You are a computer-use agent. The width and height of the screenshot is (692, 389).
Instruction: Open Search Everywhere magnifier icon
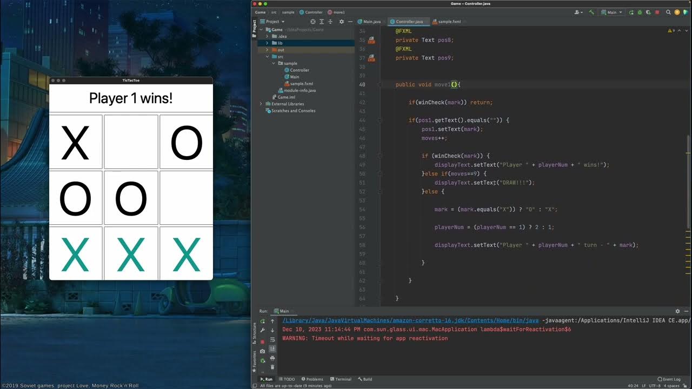(x=668, y=12)
